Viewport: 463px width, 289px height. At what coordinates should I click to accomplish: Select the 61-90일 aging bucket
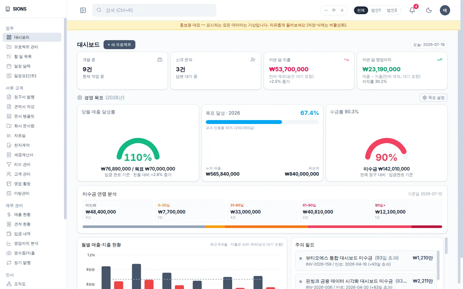[x=334, y=211]
